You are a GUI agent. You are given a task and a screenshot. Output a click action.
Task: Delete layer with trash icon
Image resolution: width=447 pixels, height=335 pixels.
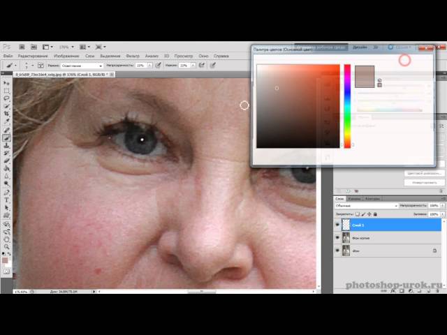(437, 291)
